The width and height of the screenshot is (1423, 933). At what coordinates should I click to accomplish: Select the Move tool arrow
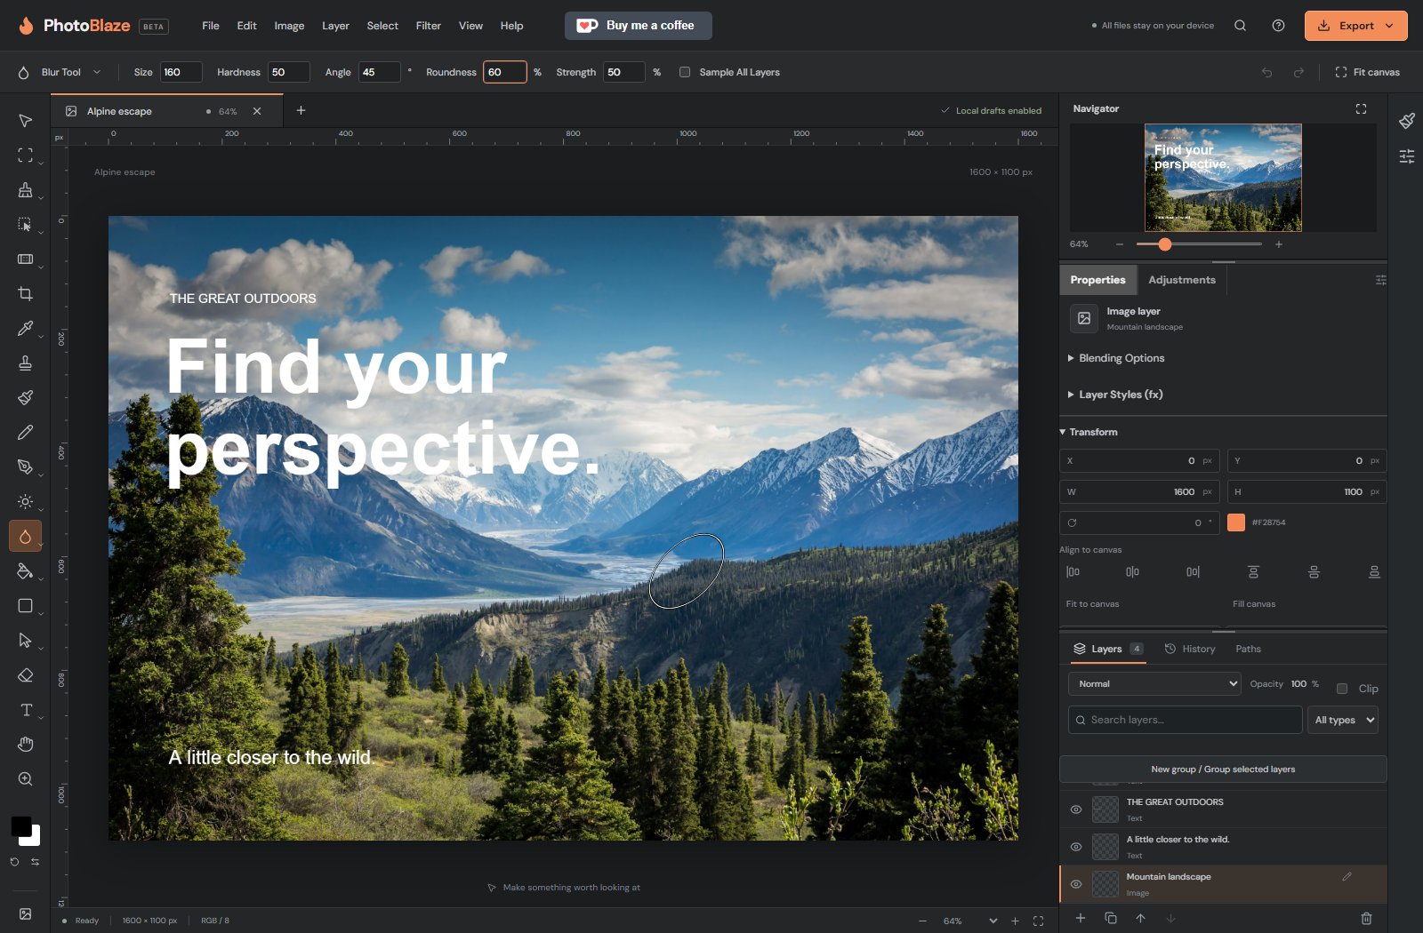coord(25,121)
